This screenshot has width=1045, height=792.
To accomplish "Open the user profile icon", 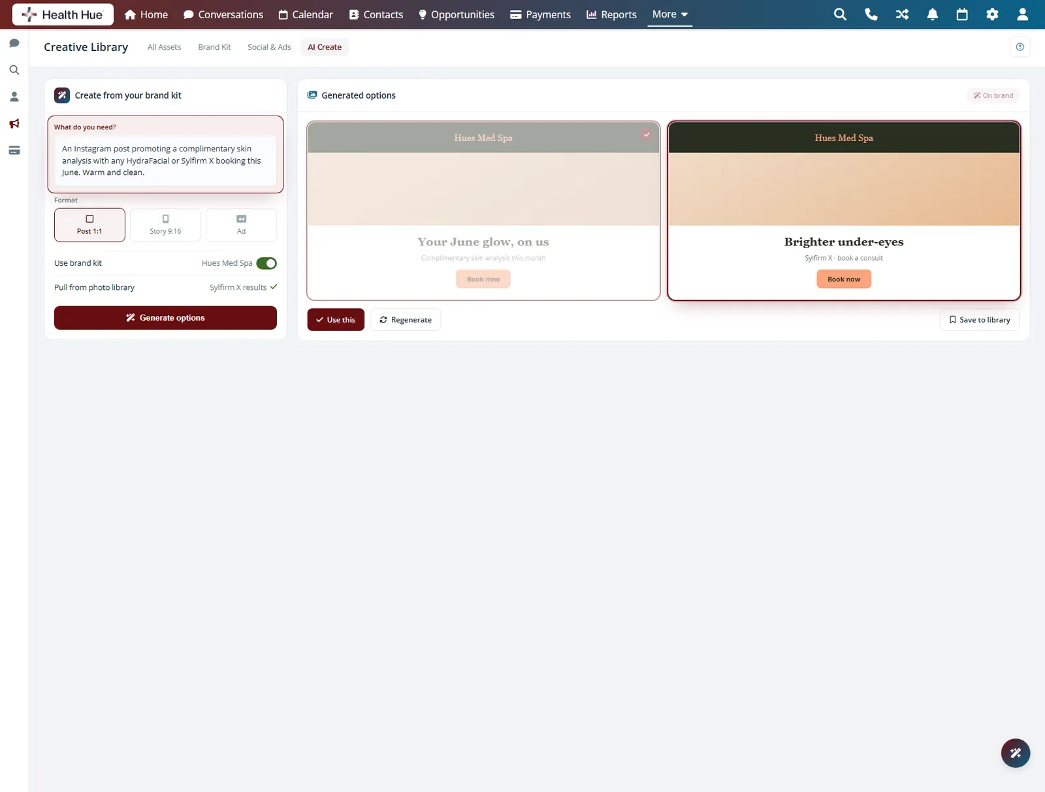I will point(1023,14).
